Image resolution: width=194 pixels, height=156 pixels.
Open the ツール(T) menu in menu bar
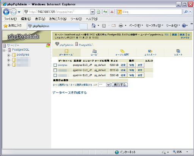pos(76,19)
